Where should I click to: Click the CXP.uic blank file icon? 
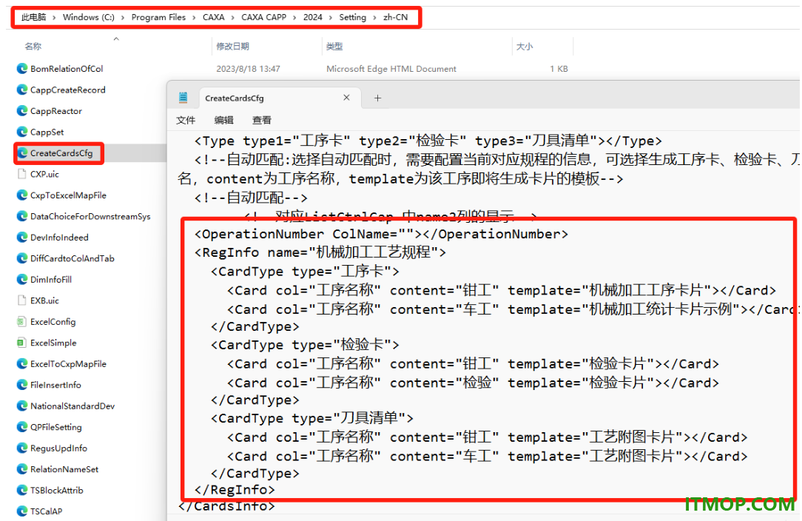22,174
